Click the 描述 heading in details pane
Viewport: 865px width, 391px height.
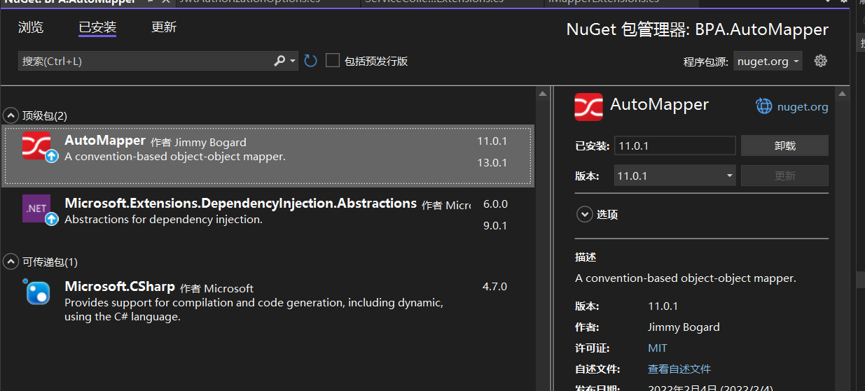pyautogui.click(x=586, y=257)
